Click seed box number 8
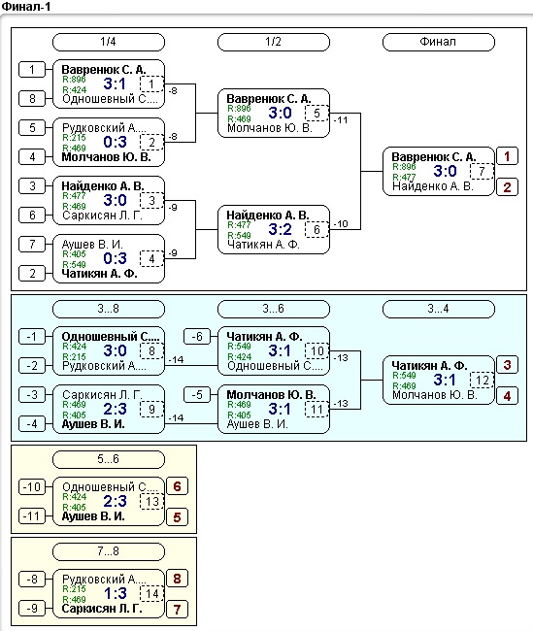 click(x=32, y=99)
